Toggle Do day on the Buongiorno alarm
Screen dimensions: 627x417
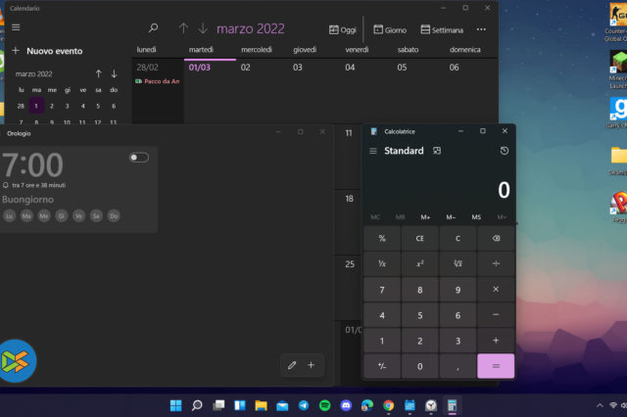pos(114,216)
